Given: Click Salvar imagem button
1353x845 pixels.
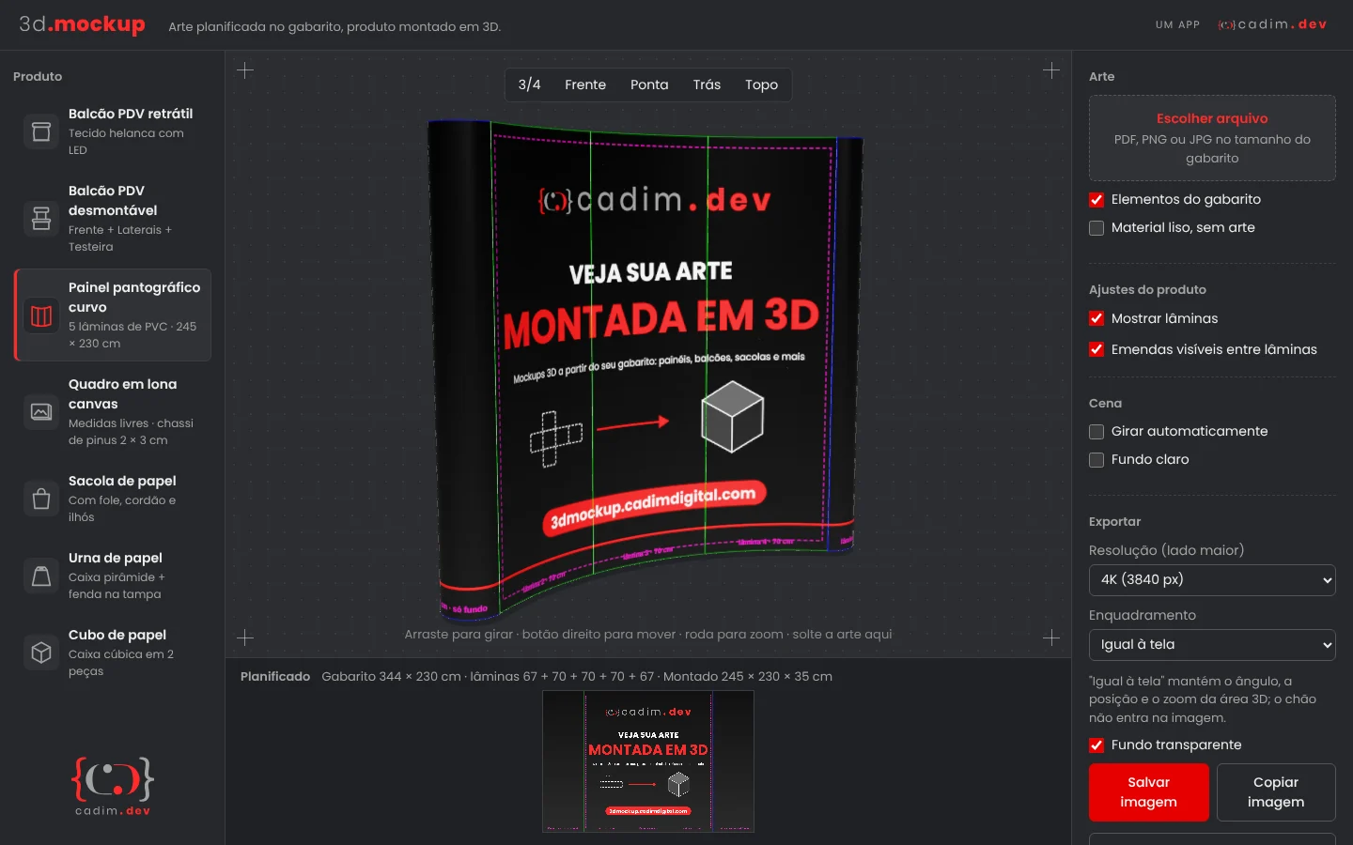Looking at the screenshot, I should pyautogui.click(x=1148, y=792).
